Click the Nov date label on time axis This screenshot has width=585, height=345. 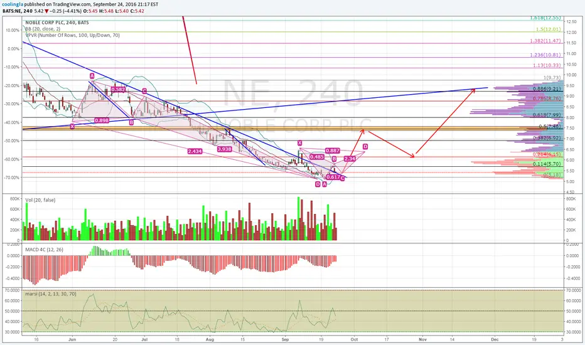tap(422, 339)
